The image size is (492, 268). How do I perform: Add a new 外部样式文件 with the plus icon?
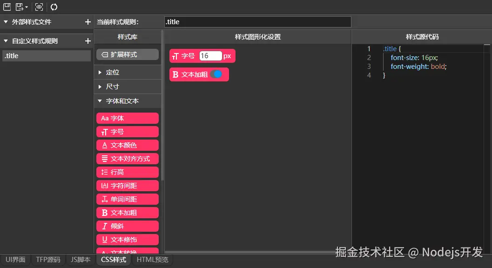[88, 21]
